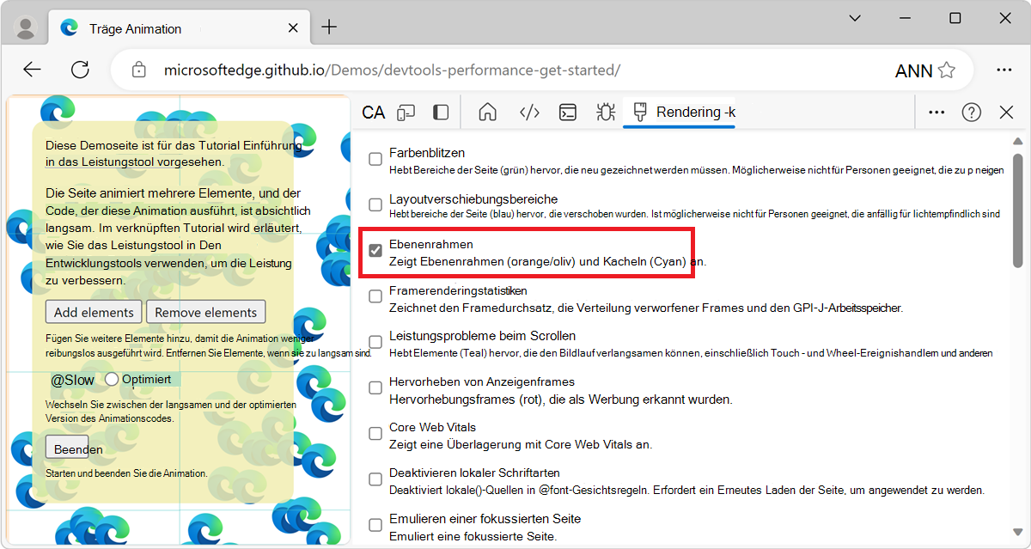
Task: Click the Add elements button
Action: click(94, 312)
